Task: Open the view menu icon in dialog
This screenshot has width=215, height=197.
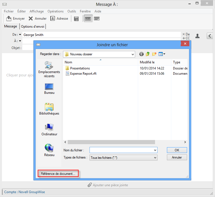Action: (x=162, y=54)
